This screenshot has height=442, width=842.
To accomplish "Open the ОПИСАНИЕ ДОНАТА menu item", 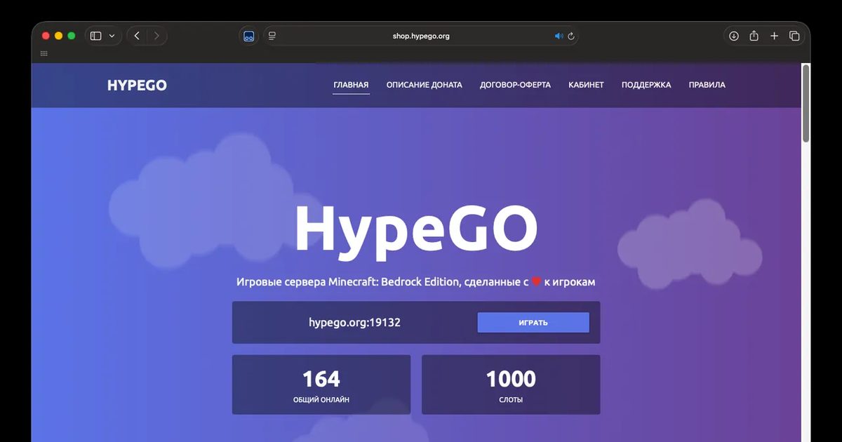I will click(x=424, y=85).
